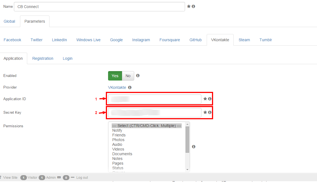317x184 pixels.
Task: Select the placeholder option in Permissions list
Action: [147, 126]
